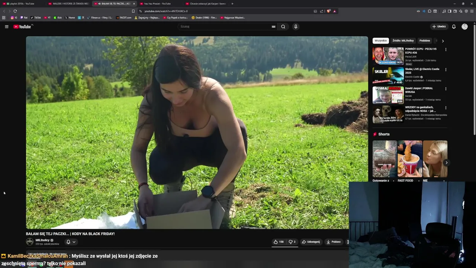Open options for Dawid Jasper video
The image size is (476, 268).
[446, 89]
